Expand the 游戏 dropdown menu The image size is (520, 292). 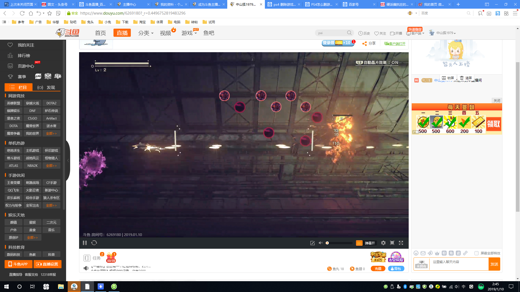click(189, 33)
